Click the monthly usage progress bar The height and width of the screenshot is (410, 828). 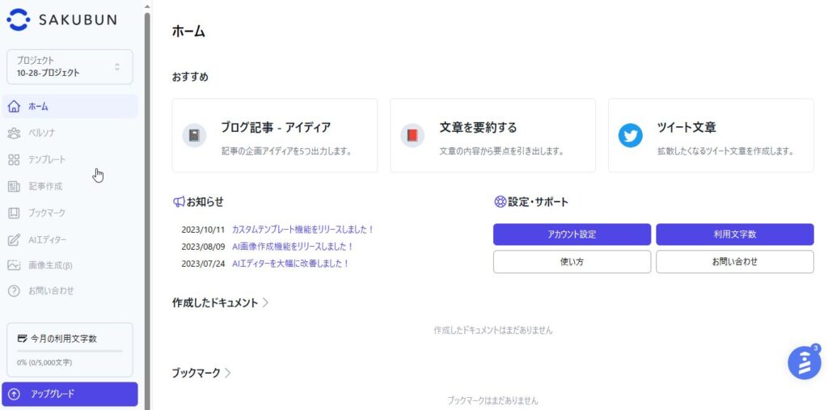(x=70, y=351)
